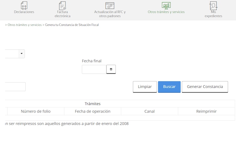Clear the form with Limpiar
Image resolution: width=236 pixels, height=152 pixels.
[145, 87]
